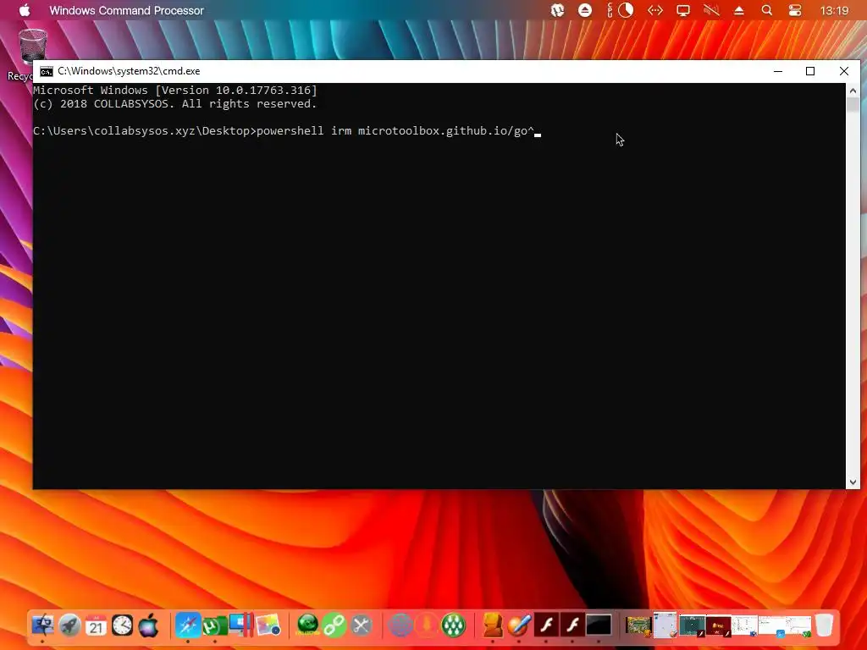This screenshot has height=650, width=867.
Task: Launch Safari compass icon in dock
Action: coord(188,625)
